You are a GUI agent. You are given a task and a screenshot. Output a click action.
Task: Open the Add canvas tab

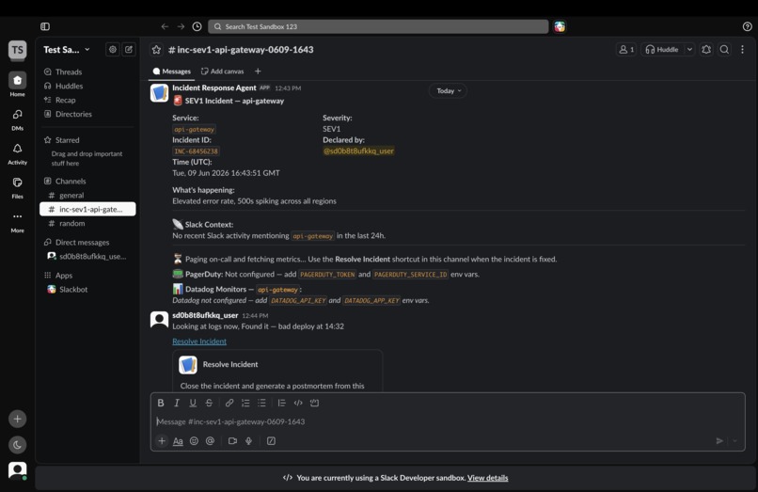click(x=222, y=71)
